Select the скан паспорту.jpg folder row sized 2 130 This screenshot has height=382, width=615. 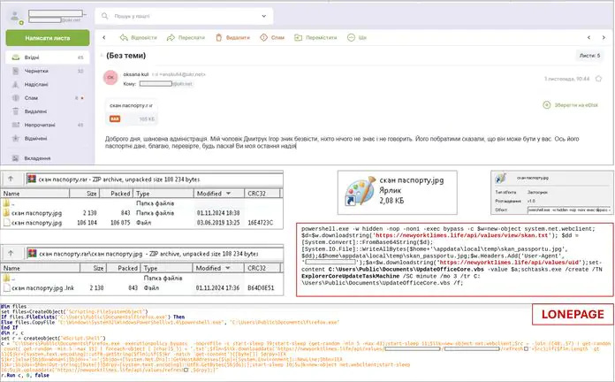141,213
